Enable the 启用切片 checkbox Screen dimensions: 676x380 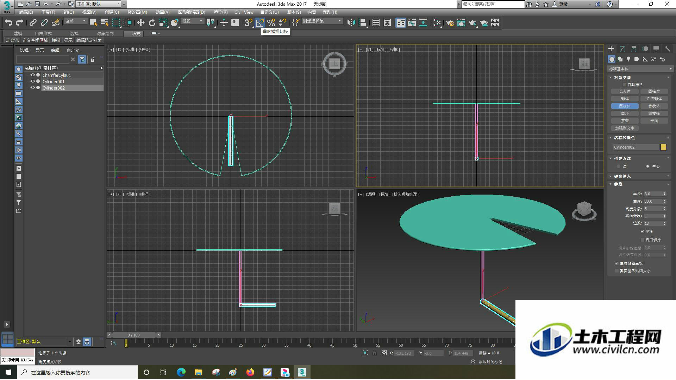click(x=643, y=240)
